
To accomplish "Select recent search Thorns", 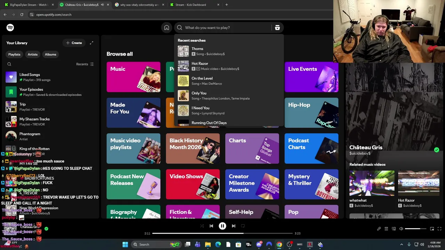I will coord(229,51).
